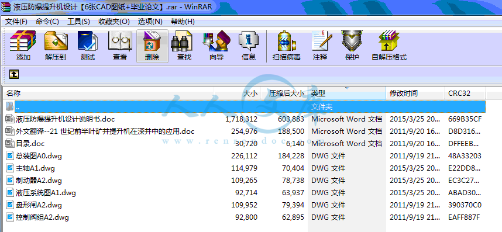Select file 盘形闸A2.dwg
The width and height of the screenshot is (502, 232).
pos(39,205)
